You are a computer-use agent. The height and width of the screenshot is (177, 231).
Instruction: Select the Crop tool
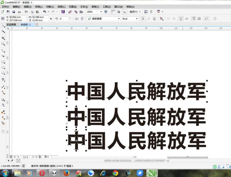(3, 38)
